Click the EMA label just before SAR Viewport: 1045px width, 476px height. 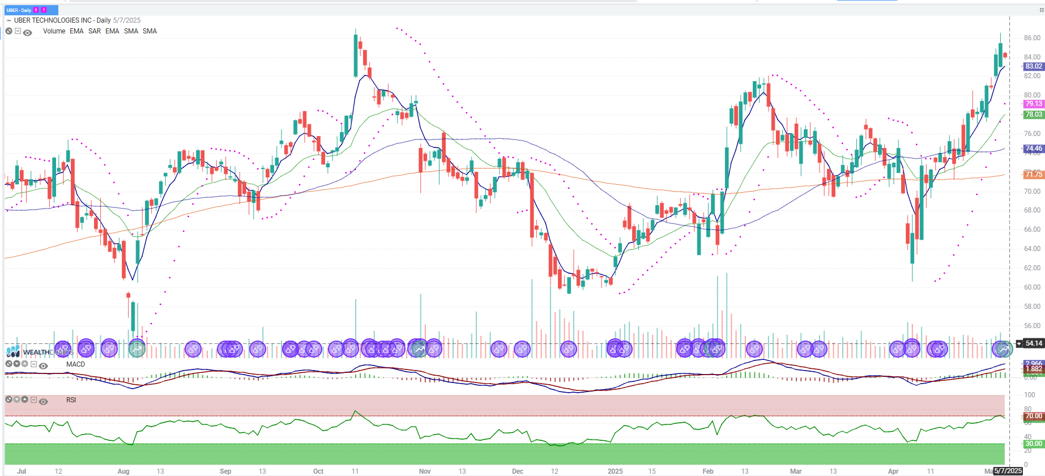[x=76, y=31]
